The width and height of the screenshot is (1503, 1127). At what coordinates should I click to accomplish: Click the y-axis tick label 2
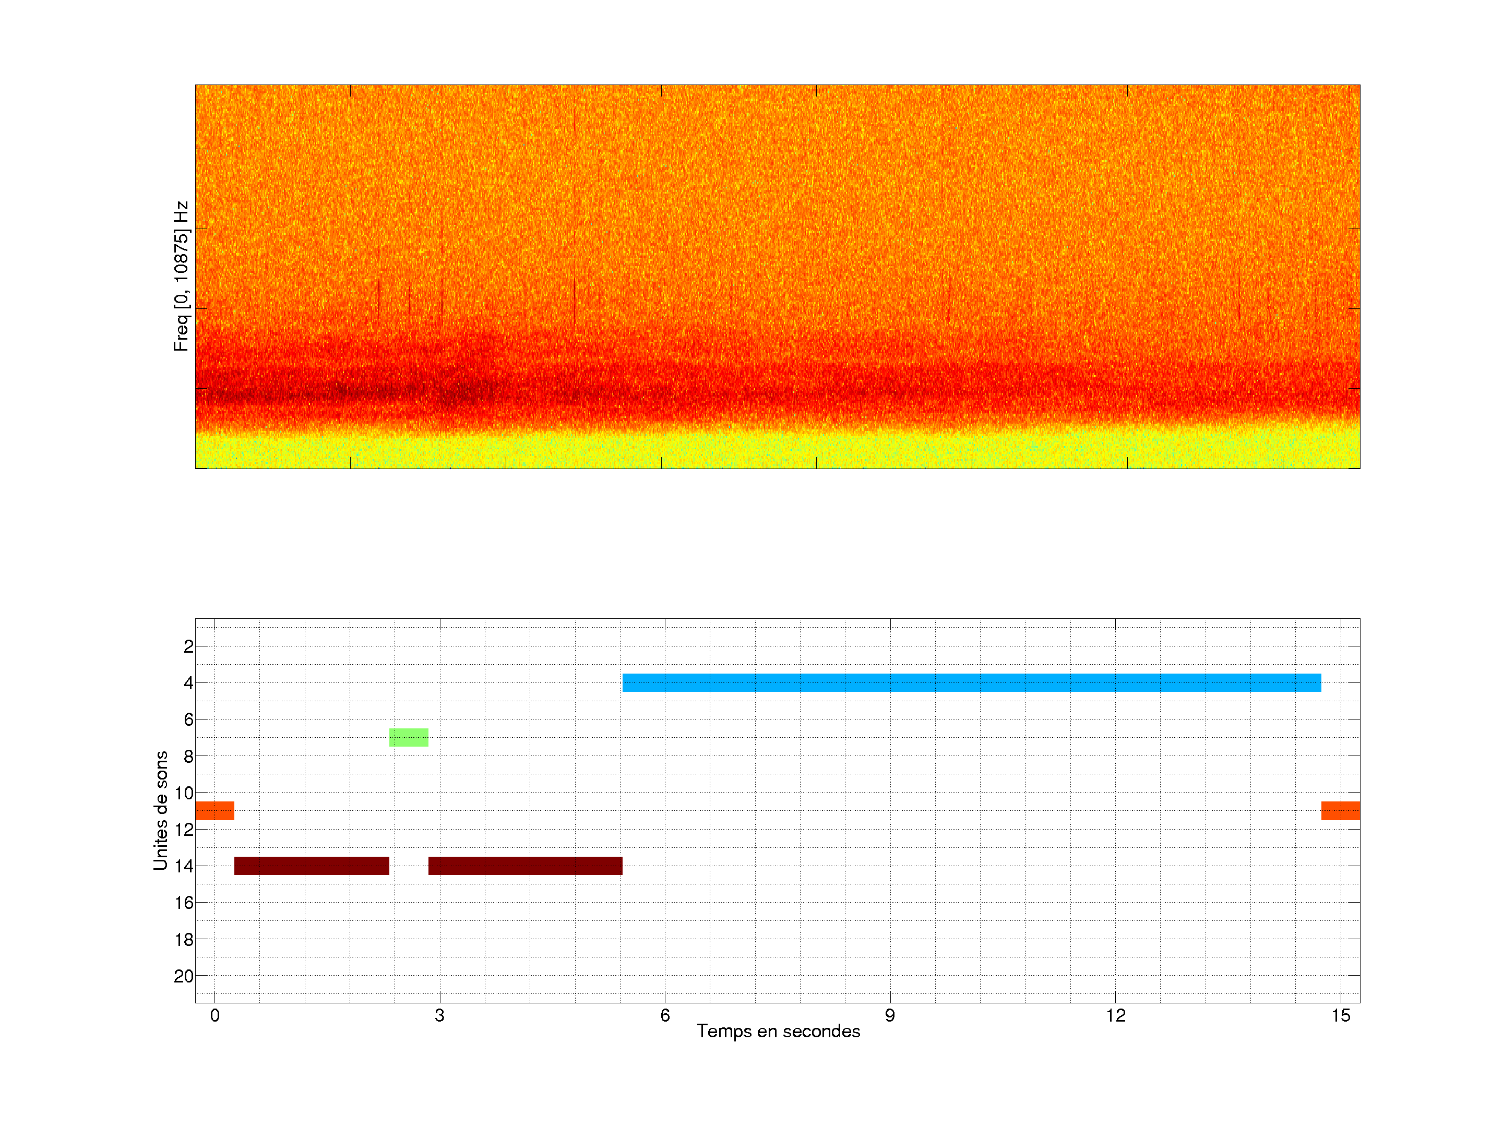[188, 646]
